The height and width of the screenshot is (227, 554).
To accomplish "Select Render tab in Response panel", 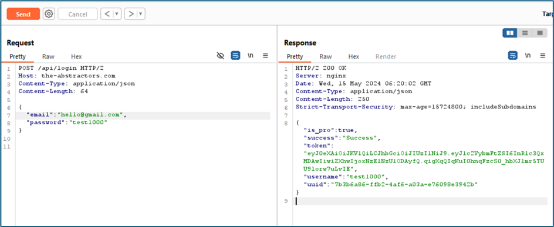I will [x=386, y=56].
